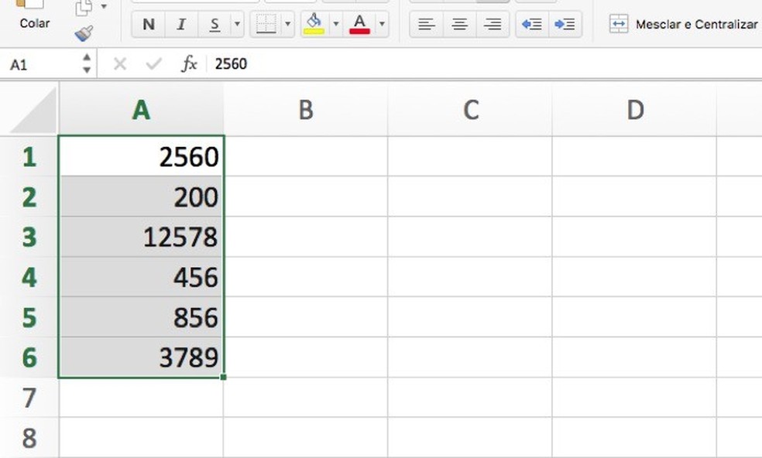Select row 4 header
This screenshot has height=458, width=762.
[x=29, y=277]
